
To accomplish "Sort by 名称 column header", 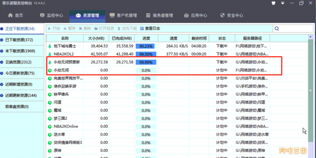I will point(65,38).
